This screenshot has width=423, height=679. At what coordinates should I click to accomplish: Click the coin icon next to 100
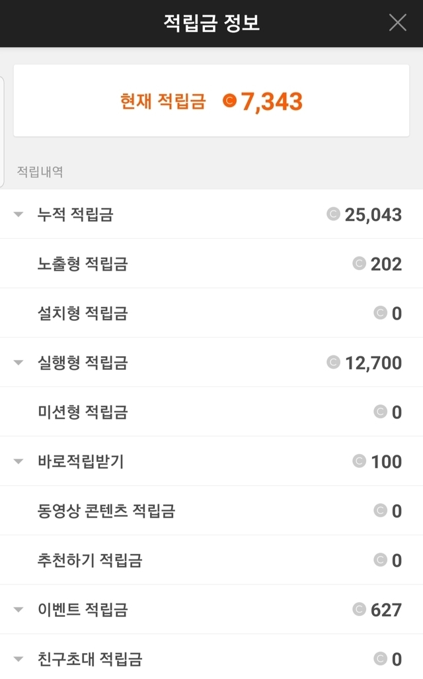(x=359, y=461)
